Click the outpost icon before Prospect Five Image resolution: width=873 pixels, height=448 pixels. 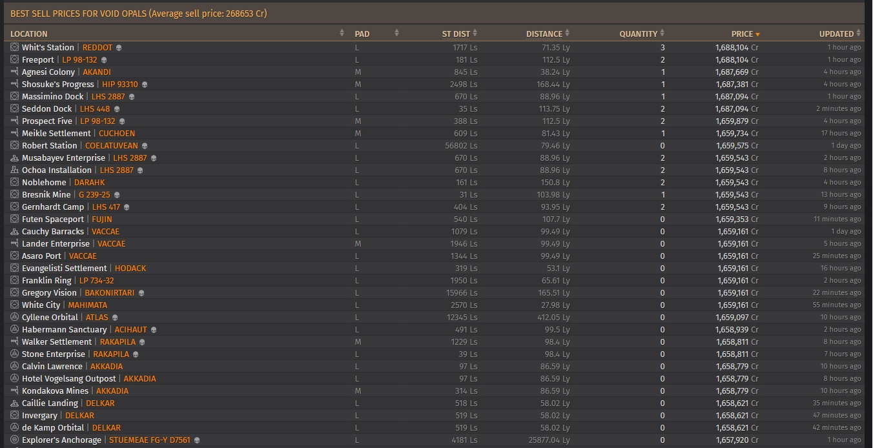coord(15,121)
